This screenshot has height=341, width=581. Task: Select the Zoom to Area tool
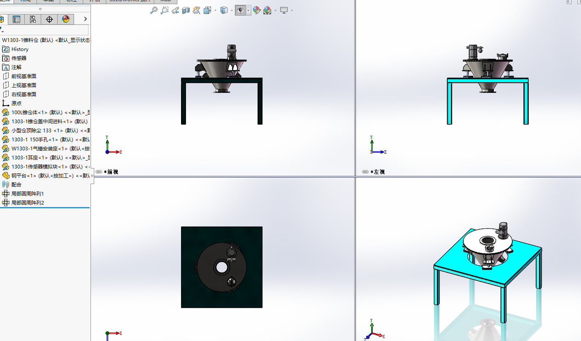(164, 10)
